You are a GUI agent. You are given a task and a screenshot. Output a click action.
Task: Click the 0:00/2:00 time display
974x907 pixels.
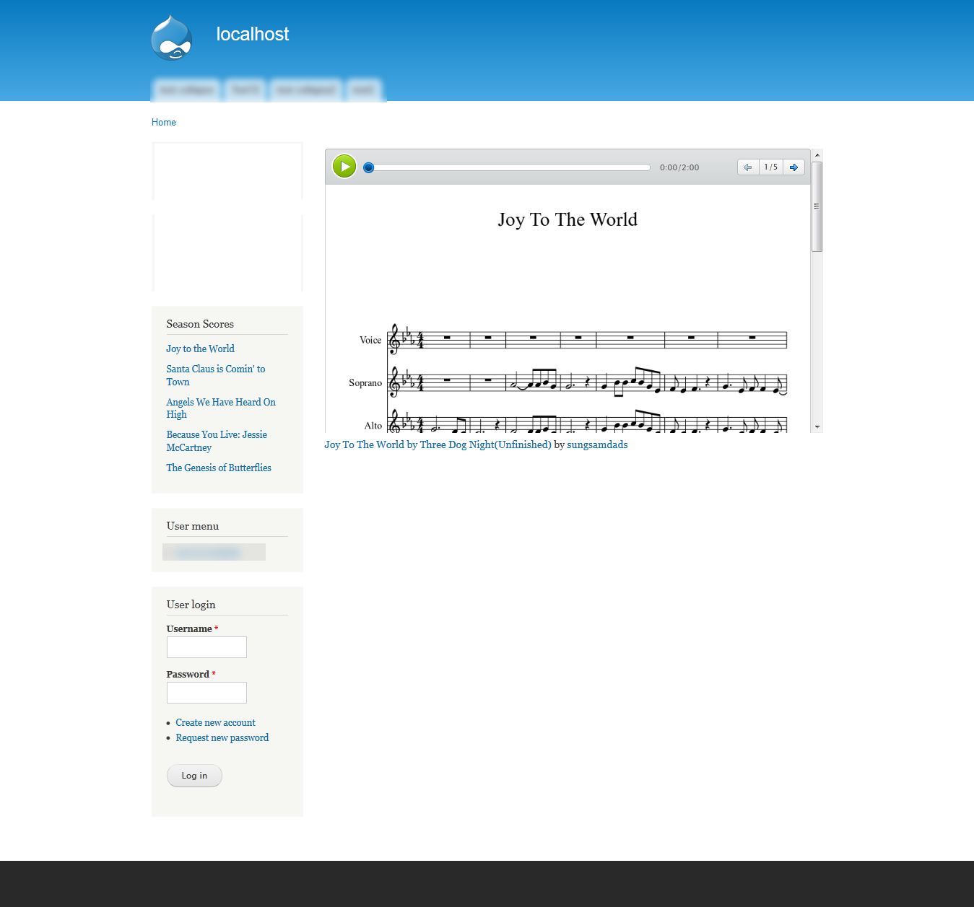[679, 167]
